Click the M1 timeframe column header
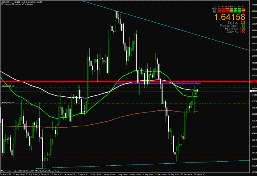The height and width of the screenshot is (176, 257). coord(219,7)
